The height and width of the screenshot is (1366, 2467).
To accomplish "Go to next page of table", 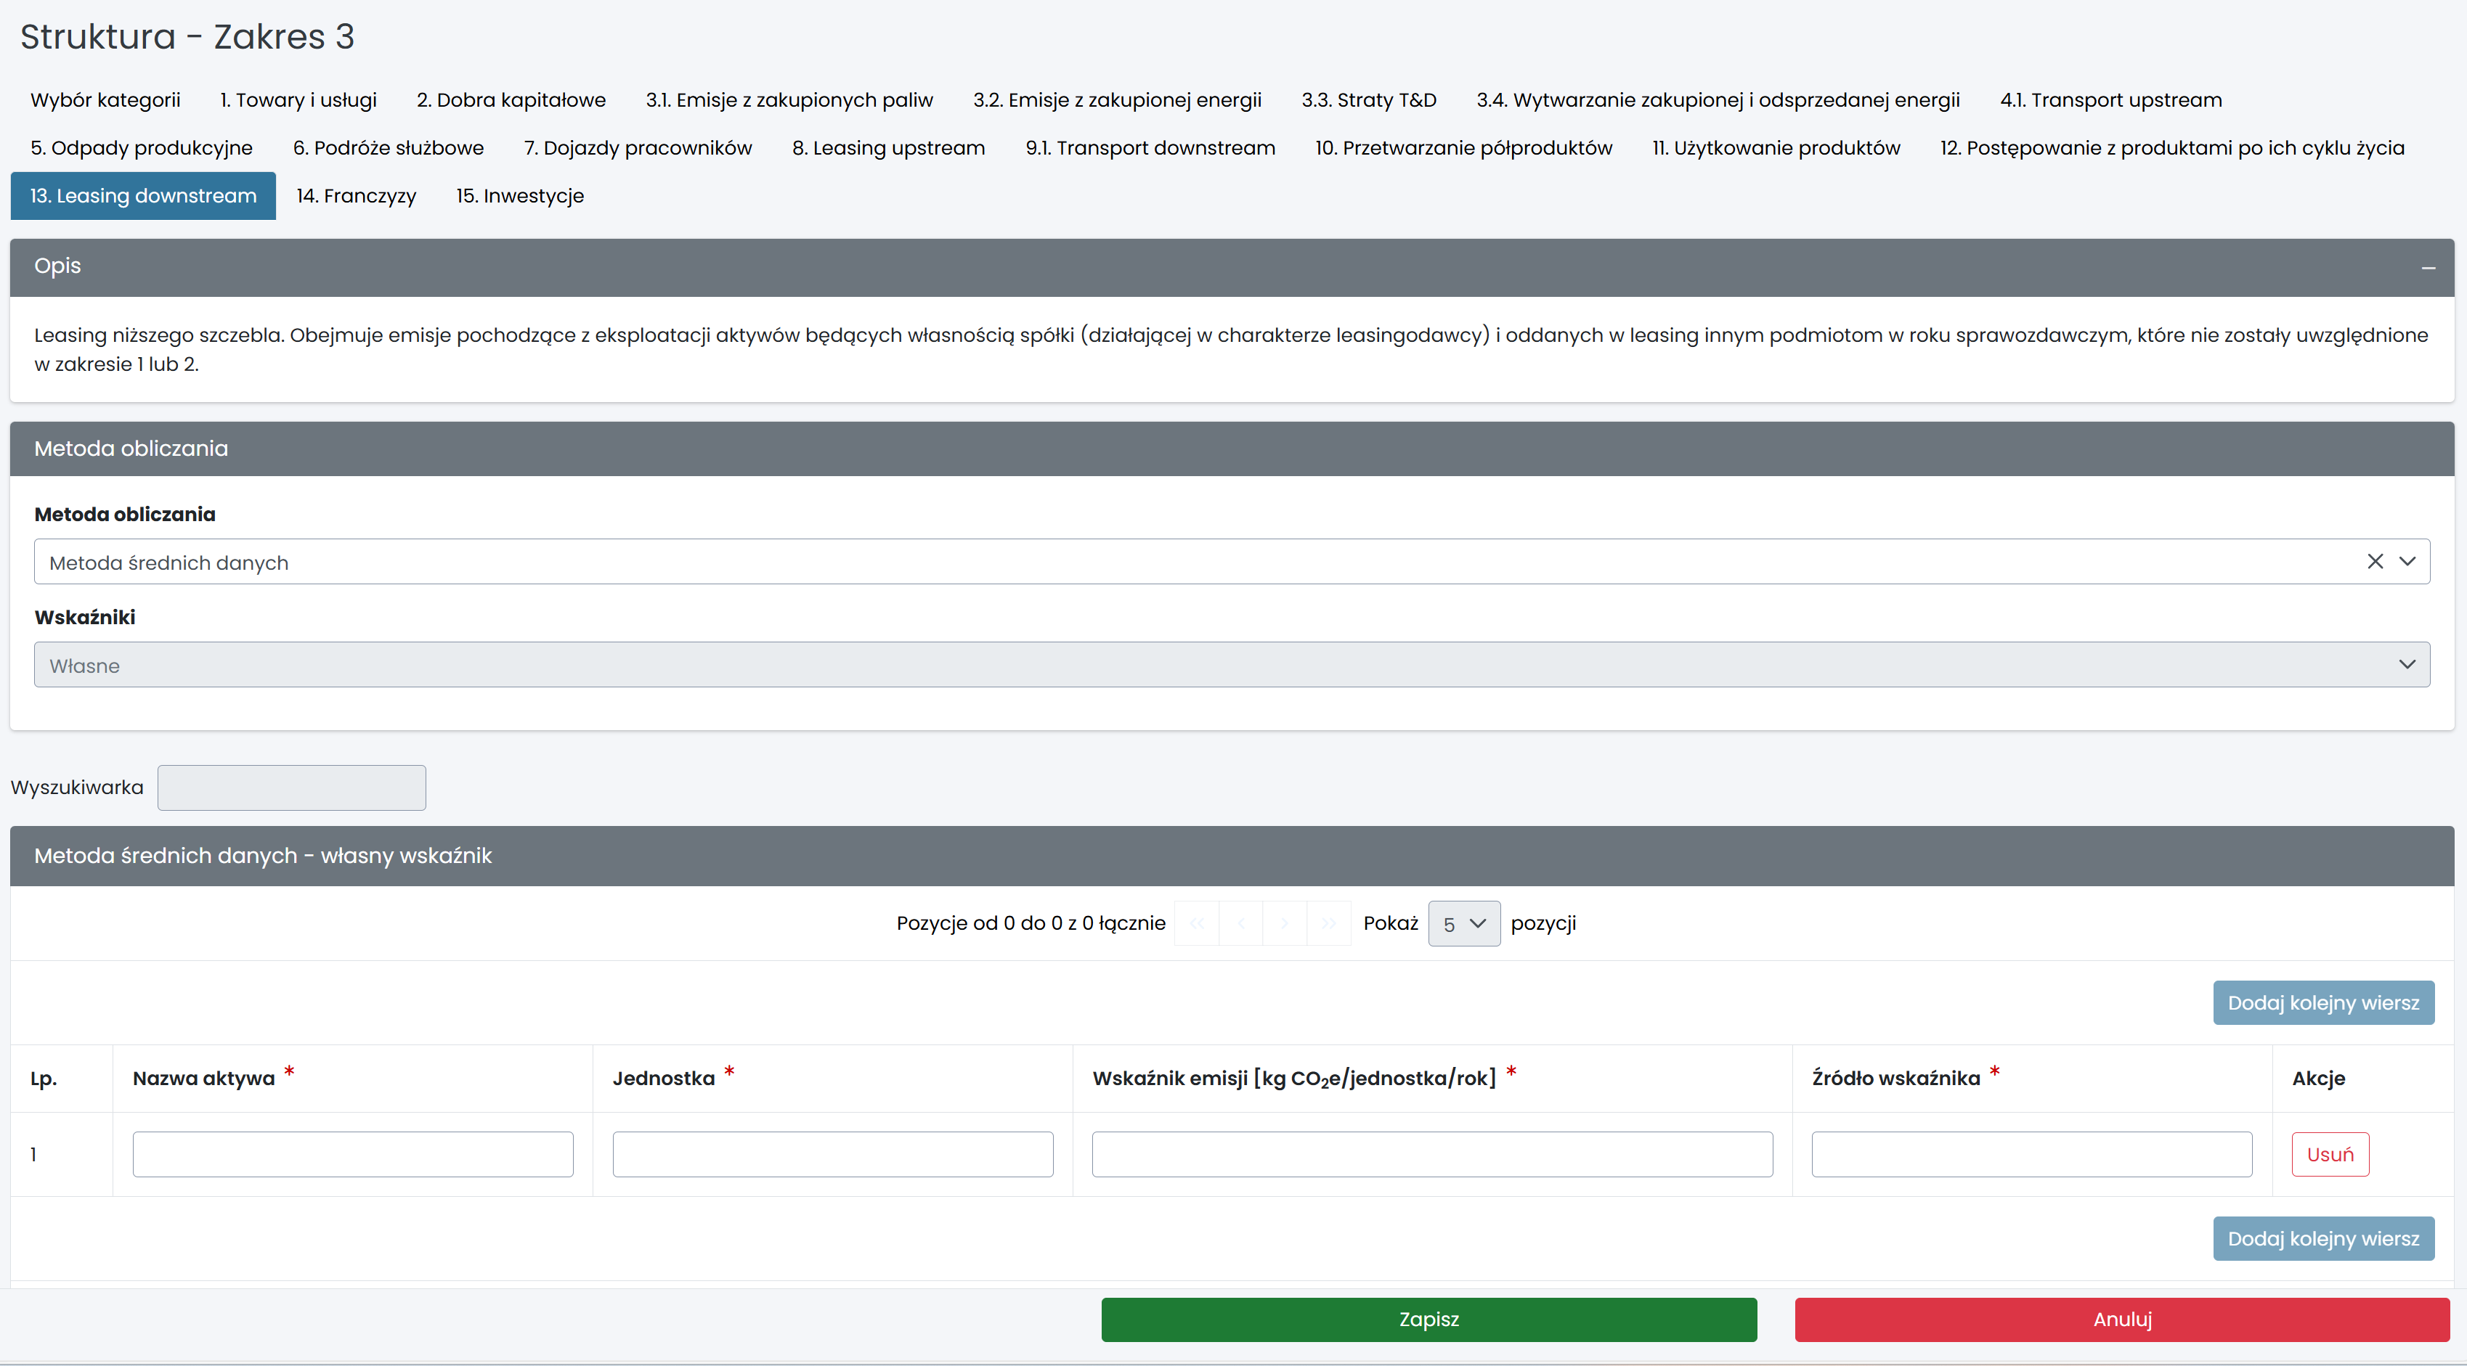I will [x=1284, y=924].
